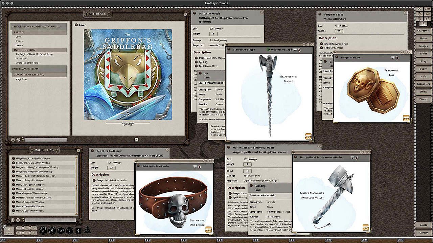433x243 pixels.
Task: Roll the d20 die
Action: pyautogui.click(x=43, y=231)
